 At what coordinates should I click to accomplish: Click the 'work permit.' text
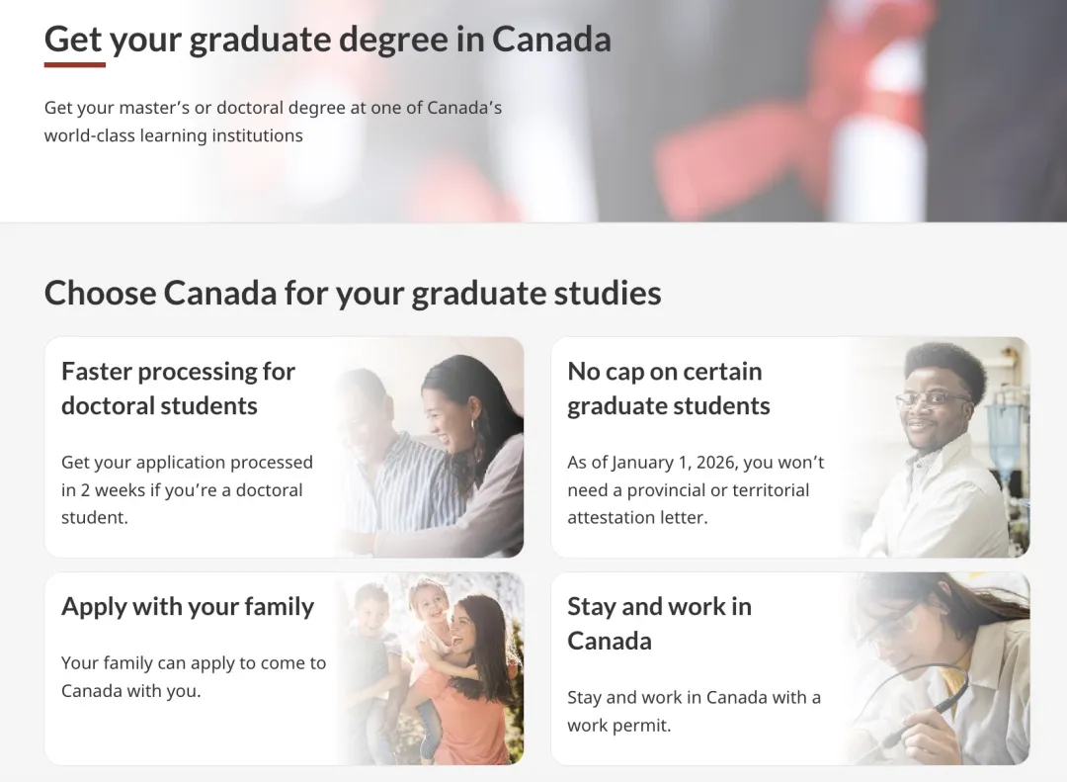[618, 725]
